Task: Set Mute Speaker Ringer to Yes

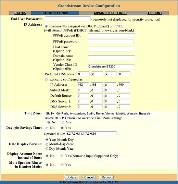Action: tap(62, 165)
